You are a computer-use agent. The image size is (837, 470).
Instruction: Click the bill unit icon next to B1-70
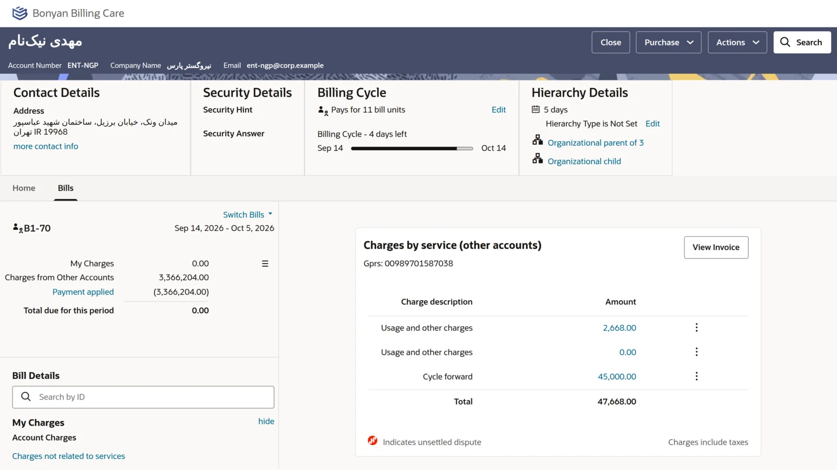point(18,228)
